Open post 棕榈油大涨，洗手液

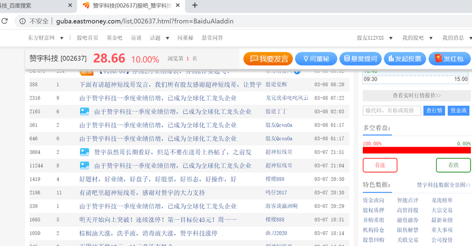[148, 233]
